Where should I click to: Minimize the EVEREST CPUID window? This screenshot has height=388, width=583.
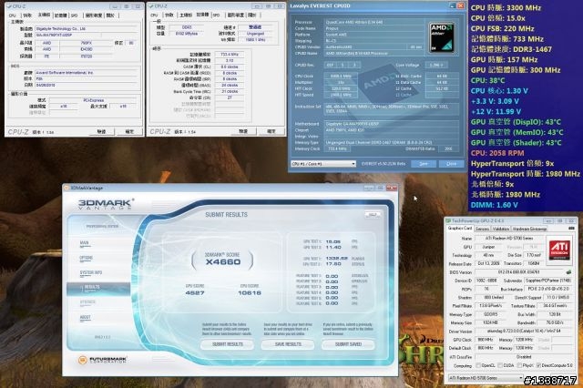point(452,5)
